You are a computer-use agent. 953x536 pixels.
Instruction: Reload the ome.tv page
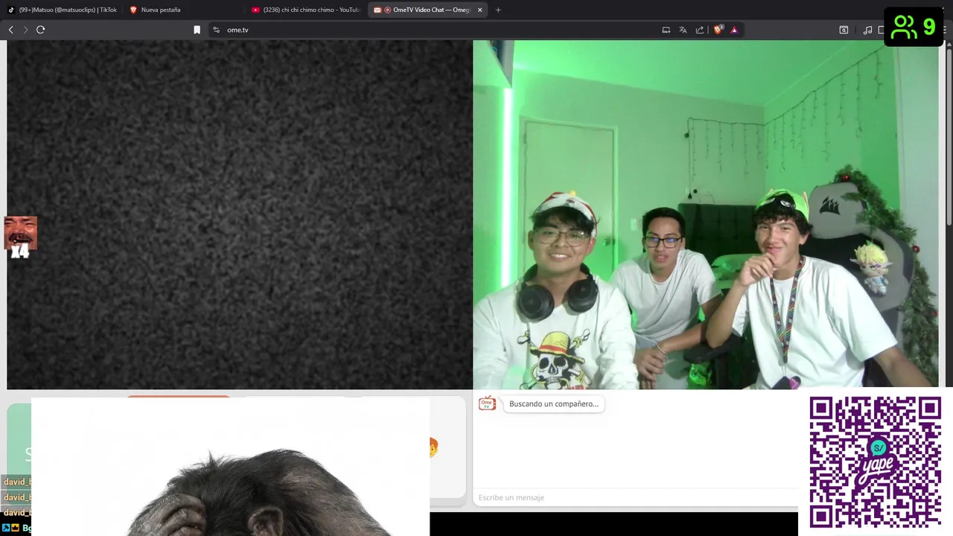(x=41, y=30)
